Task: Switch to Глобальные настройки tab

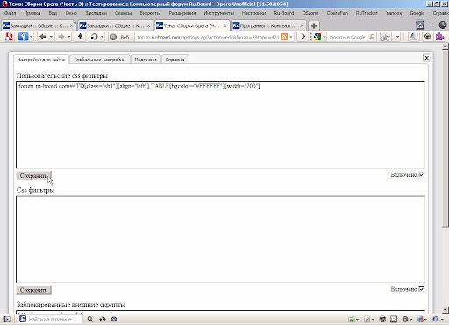Action: (x=100, y=60)
